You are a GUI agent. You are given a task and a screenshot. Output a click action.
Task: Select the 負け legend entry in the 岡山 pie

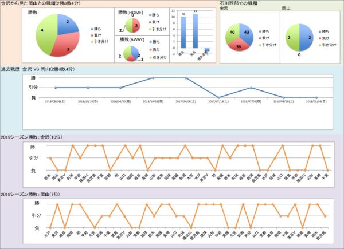[329, 36]
